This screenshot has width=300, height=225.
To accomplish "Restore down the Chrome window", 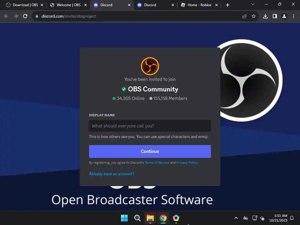I will [280, 4].
